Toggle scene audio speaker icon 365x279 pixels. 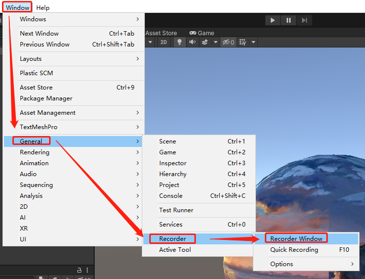pos(192,42)
